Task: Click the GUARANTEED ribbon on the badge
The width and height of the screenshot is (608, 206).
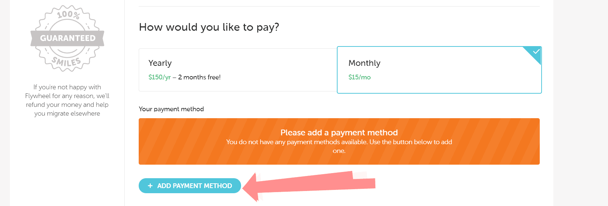Action: (x=68, y=38)
